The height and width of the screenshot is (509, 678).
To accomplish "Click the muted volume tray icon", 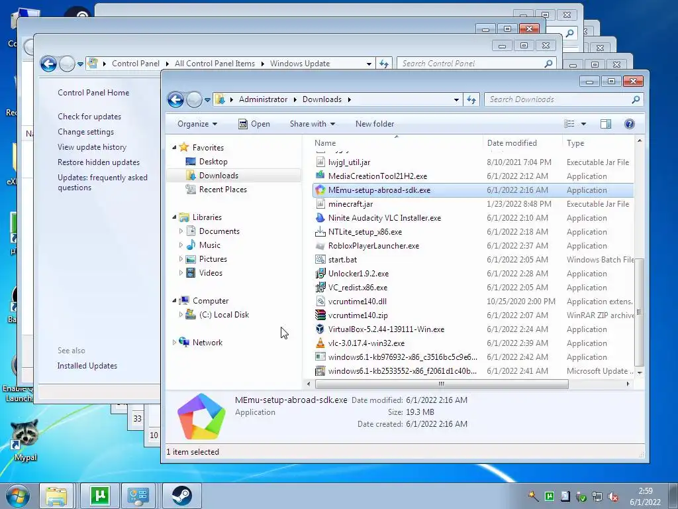I will pyautogui.click(x=612, y=496).
